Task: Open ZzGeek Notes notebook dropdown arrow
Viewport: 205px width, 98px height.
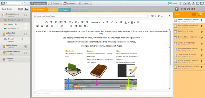Action: tap(26, 34)
